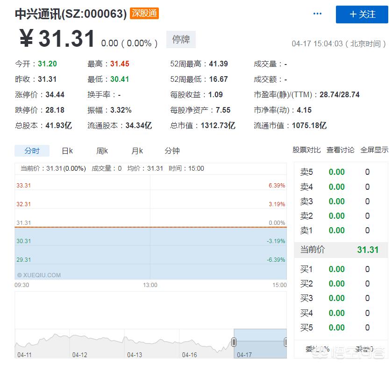Screen dimensions: 392x366
Task: Click the timestamp 04-17 15:04:03
Action: point(317,44)
